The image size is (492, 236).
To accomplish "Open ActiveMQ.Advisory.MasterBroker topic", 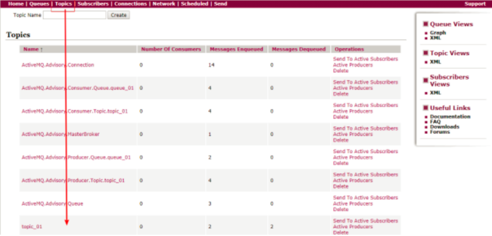I will [61, 134].
